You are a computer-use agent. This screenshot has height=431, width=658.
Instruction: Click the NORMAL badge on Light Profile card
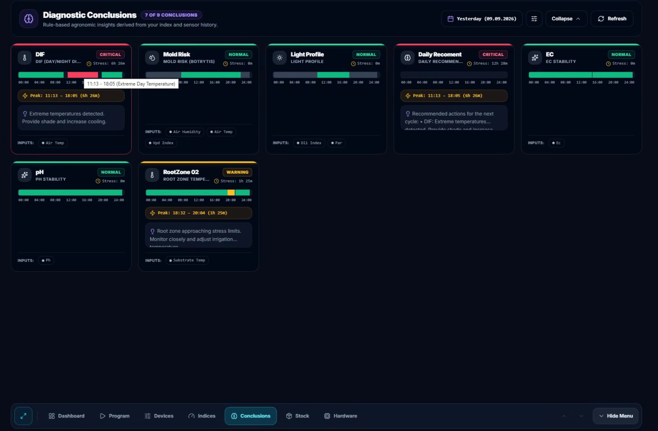pyautogui.click(x=366, y=55)
